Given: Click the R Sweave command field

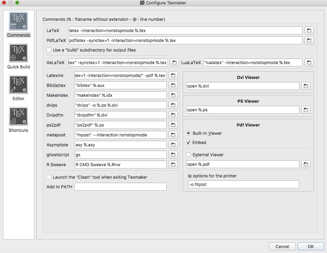Looking at the screenshot, I should point(120,164).
